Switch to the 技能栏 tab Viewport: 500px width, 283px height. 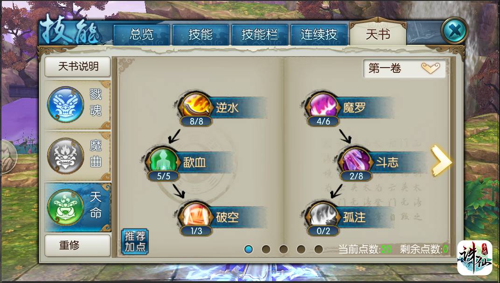click(x=260, y=35)
